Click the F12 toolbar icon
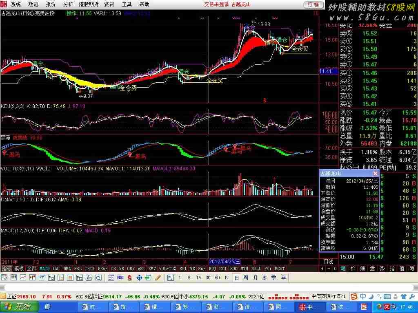The height and width of the screenshot is (313, 418). (x=80, y=278)
